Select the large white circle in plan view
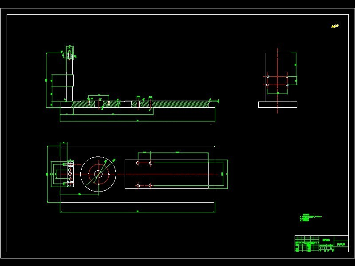 tap(98, 174)
